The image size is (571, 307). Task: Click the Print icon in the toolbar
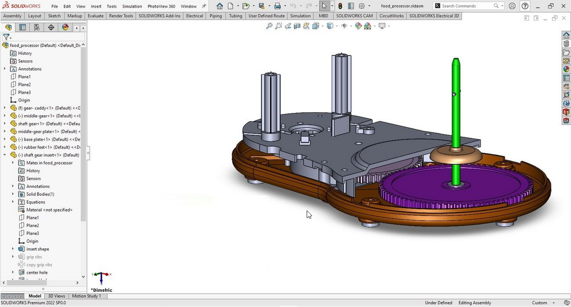(x=277, y=6)
